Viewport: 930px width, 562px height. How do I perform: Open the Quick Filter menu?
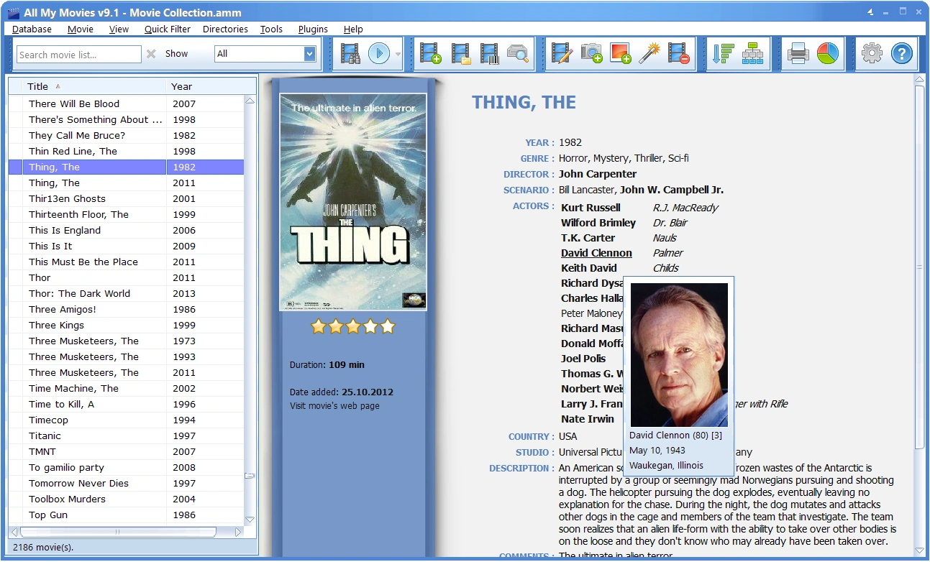(x=167, y=29)
